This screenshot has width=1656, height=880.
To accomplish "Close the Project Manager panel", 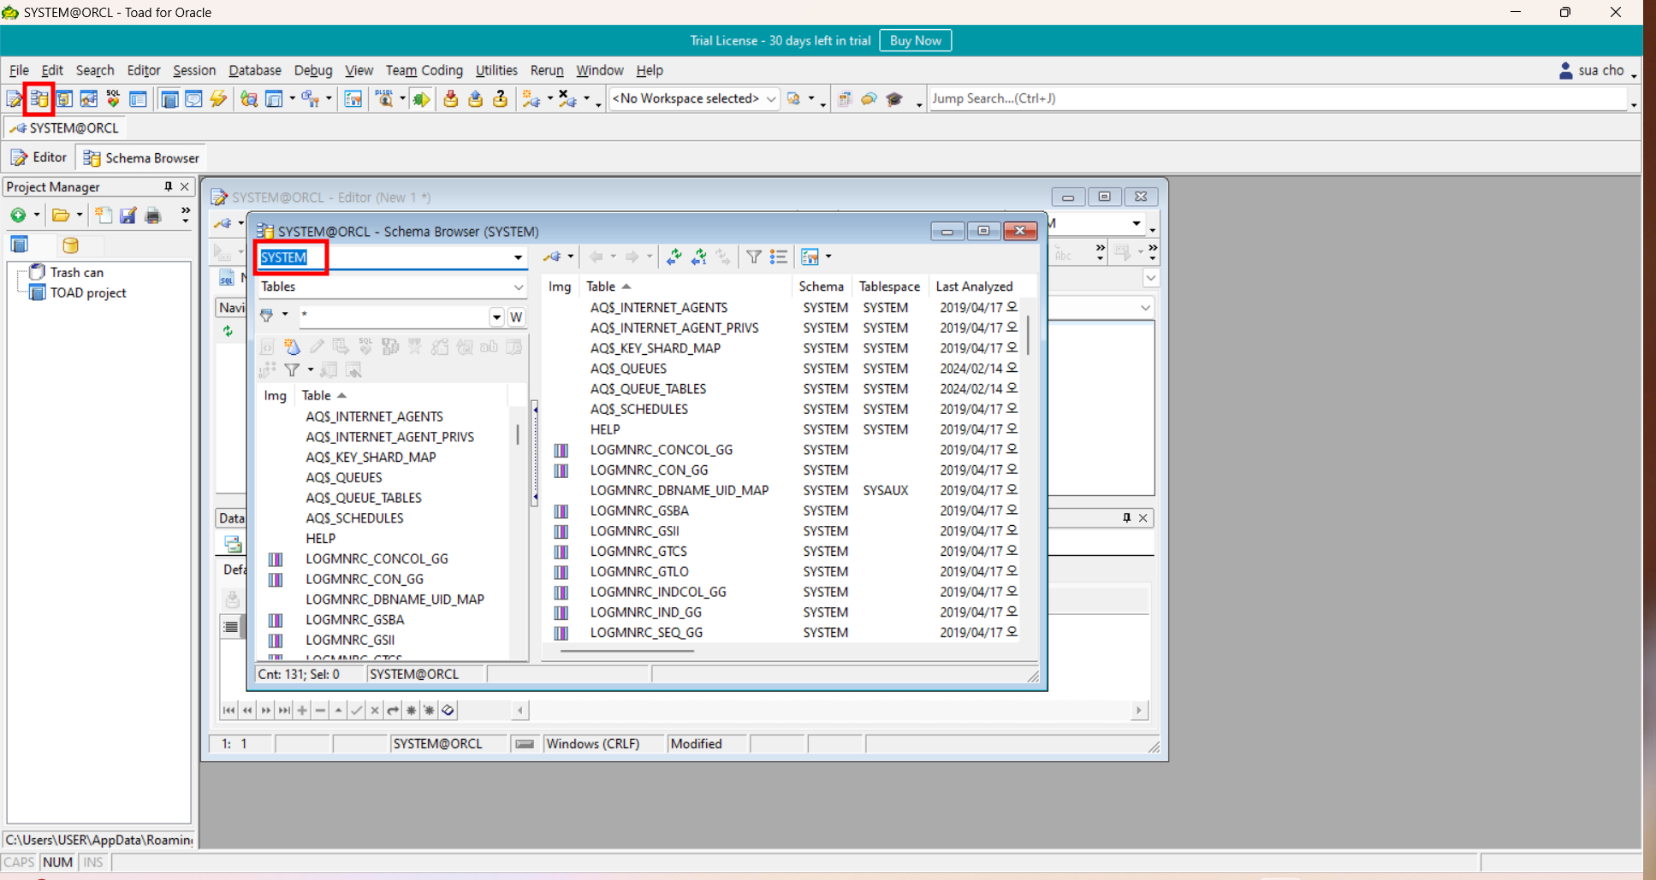I will (x=185, y=186).
